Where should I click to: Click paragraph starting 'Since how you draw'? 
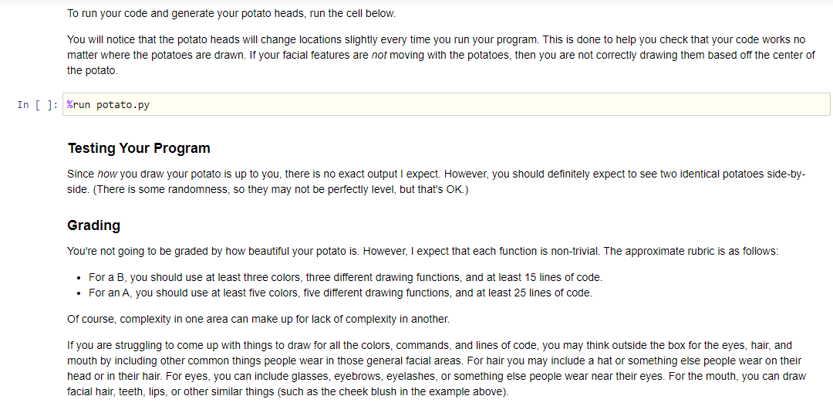point(432,174)
